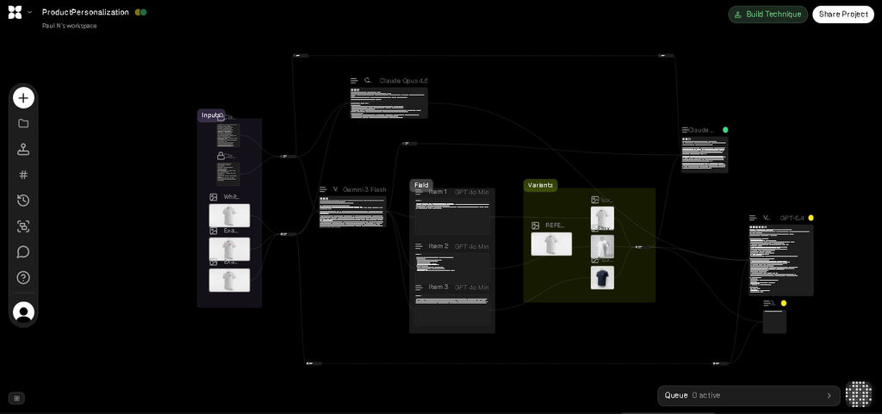Click the Gemini 3 Flash text content box
Screen dimensions: 882x414
pos(352,212)
